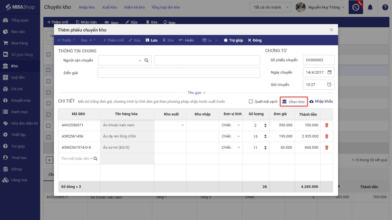Viewport: 392px width, 220px height.
Task: Delete the ASM2561514-D-S row with trash icon
Action: click(327, 148)
